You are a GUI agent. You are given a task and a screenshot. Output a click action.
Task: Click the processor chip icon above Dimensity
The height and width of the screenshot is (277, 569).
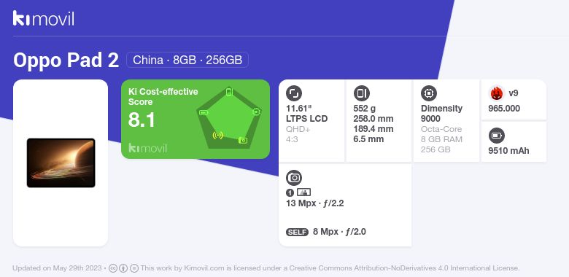point(429,93)
